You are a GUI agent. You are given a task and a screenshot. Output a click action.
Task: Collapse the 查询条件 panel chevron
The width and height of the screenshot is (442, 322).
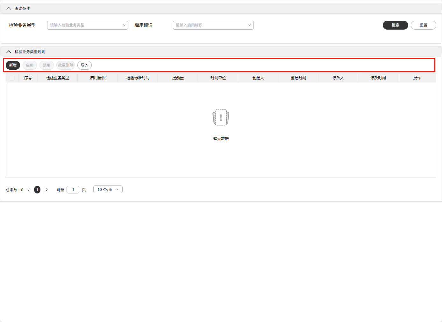point(9,9)
